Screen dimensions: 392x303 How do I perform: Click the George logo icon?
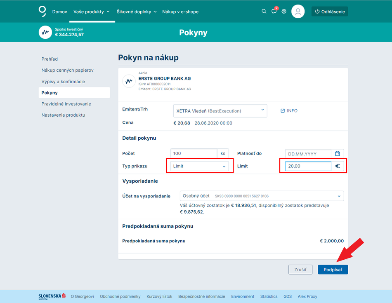(42, 12)
